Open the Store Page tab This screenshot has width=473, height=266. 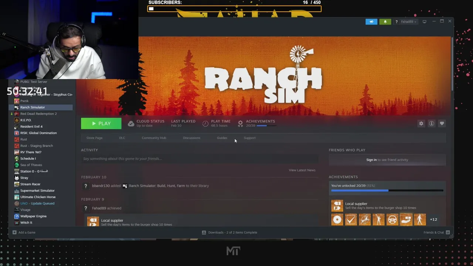coord(94,138)
